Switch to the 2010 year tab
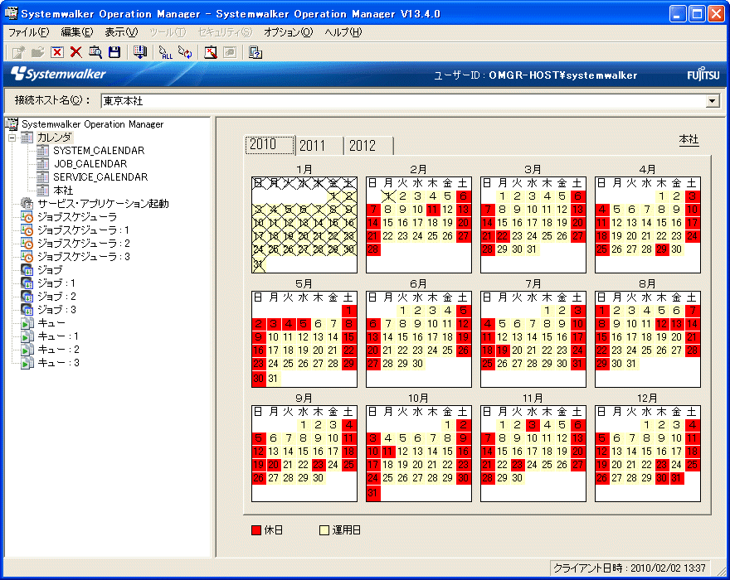The height and width of the screenshot is (580, 730). (270, 145)
